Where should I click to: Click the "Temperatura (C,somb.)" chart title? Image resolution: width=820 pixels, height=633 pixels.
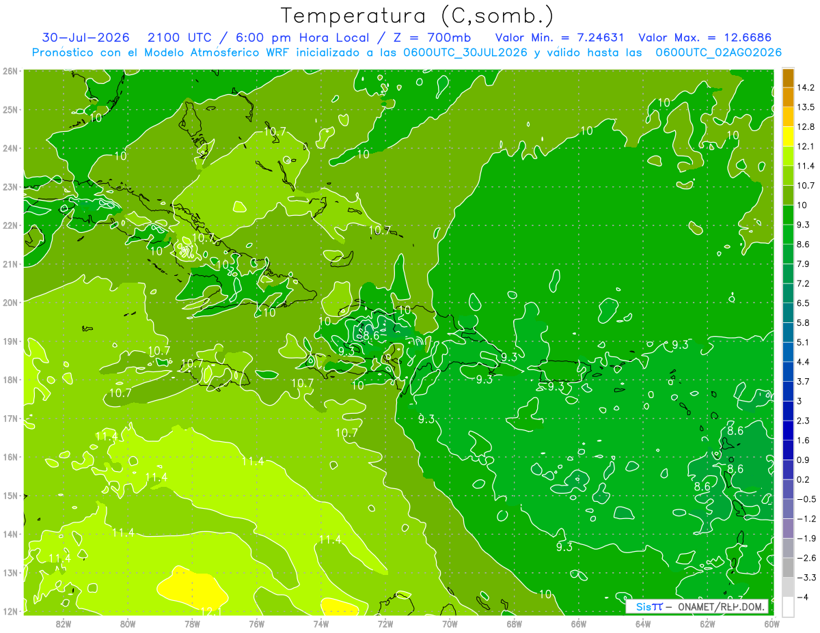pyautogui.click(x=418, y=16)
